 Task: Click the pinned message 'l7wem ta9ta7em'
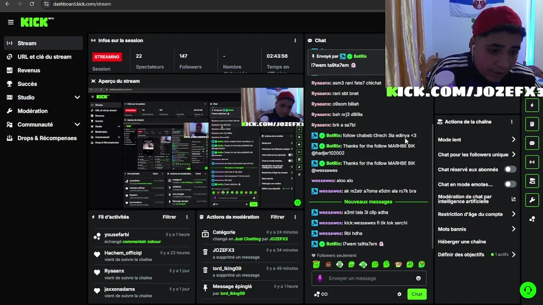click(x=333, y=65)
